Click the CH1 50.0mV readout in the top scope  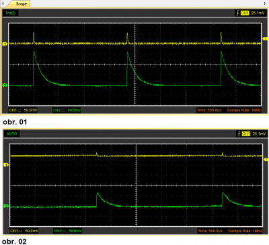coord(23,110)
